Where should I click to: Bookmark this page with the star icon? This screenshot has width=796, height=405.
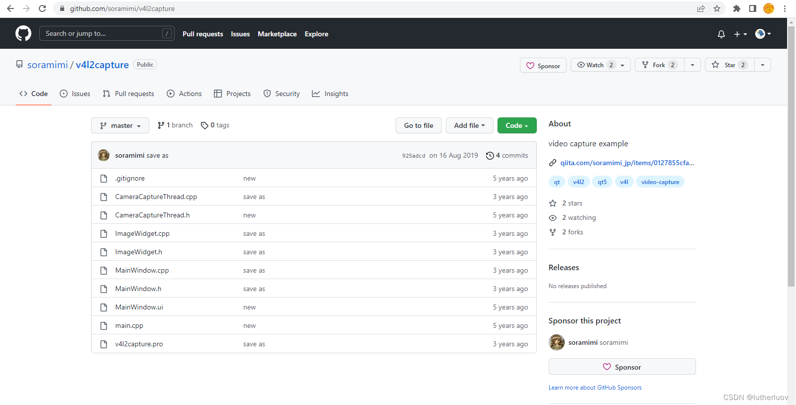point(717,8)
